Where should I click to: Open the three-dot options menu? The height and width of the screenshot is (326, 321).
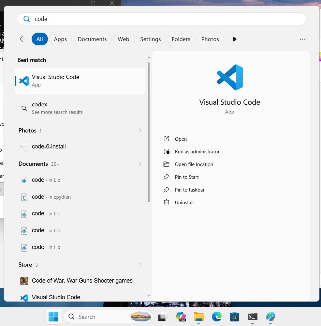302,39
